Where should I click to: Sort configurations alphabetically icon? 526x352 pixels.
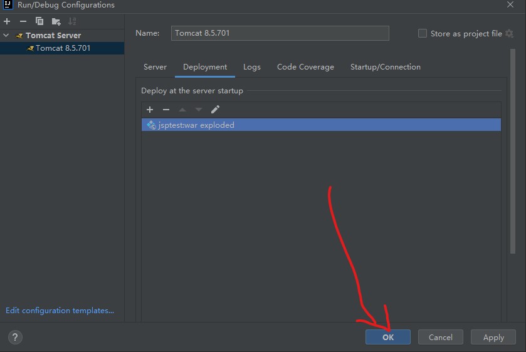pos(72,21)
